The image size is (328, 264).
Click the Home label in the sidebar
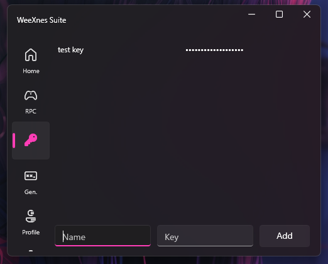coord(31,71)
